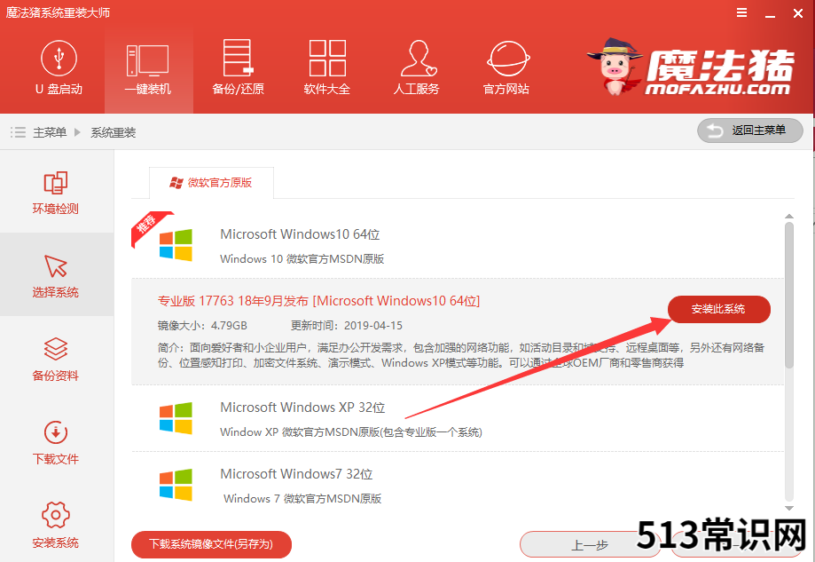Click the 主菜单 breadcrumb
The image size is (815, 562).
pyautogui.click(x=50, y=132)
